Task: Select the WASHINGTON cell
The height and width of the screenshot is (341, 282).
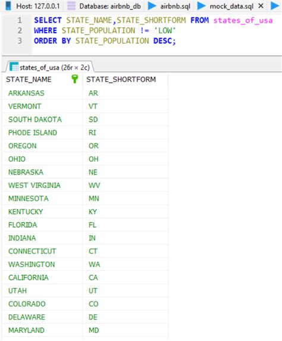Action: tap(42, 264)
